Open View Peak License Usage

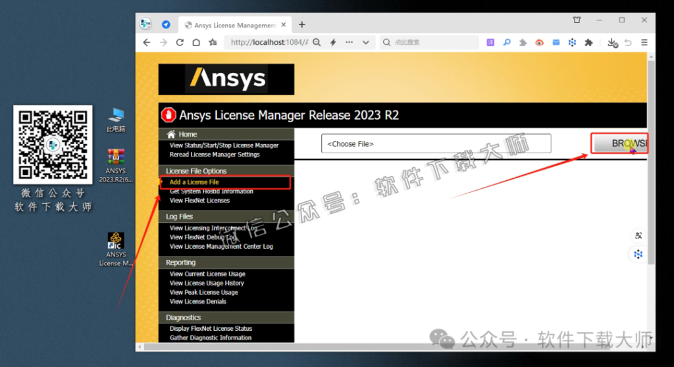[203, 292]
